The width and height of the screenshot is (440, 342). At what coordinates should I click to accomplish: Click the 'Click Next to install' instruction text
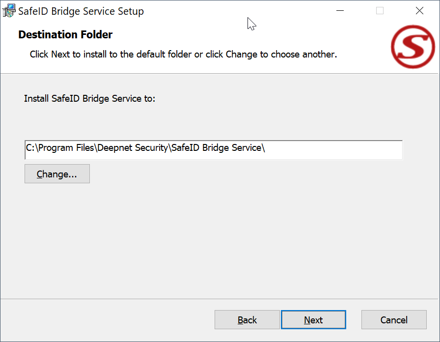tap(183, 54)
